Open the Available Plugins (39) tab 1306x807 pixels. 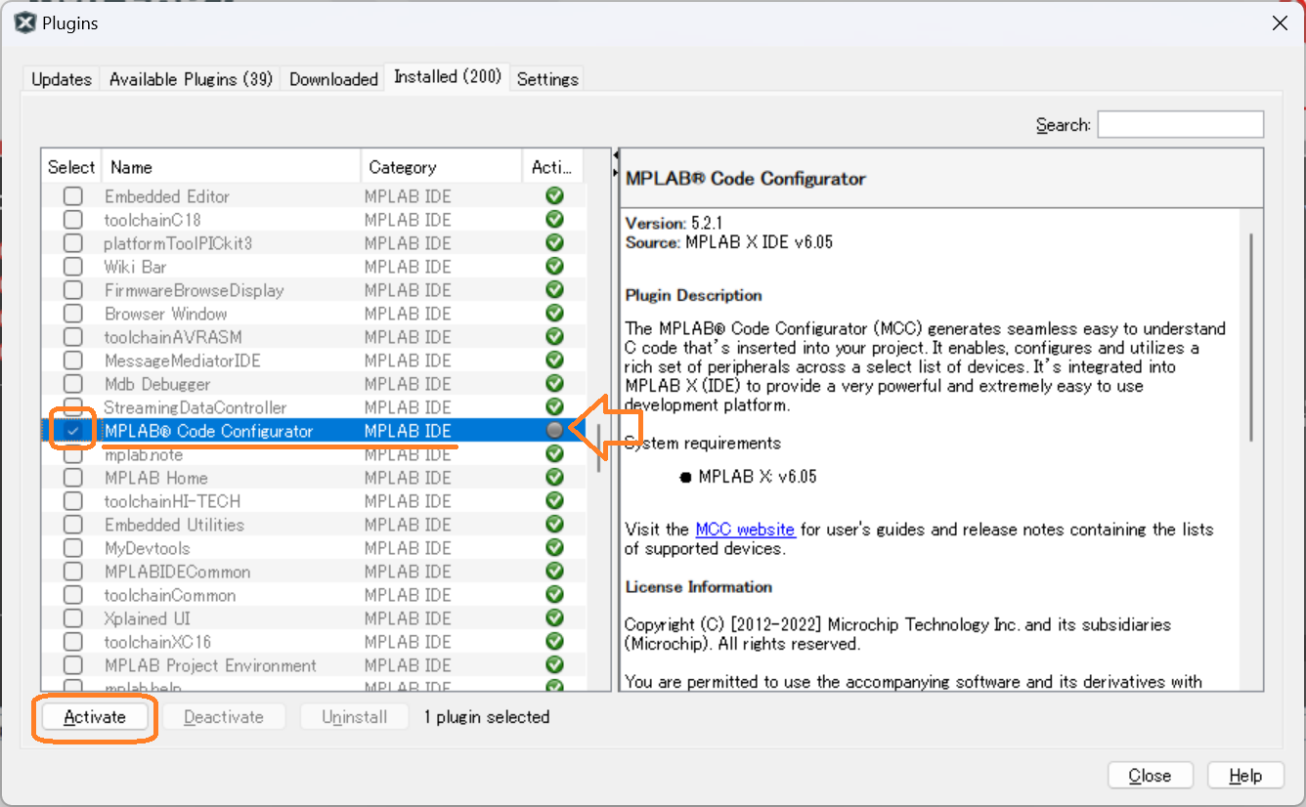point(191,79)
